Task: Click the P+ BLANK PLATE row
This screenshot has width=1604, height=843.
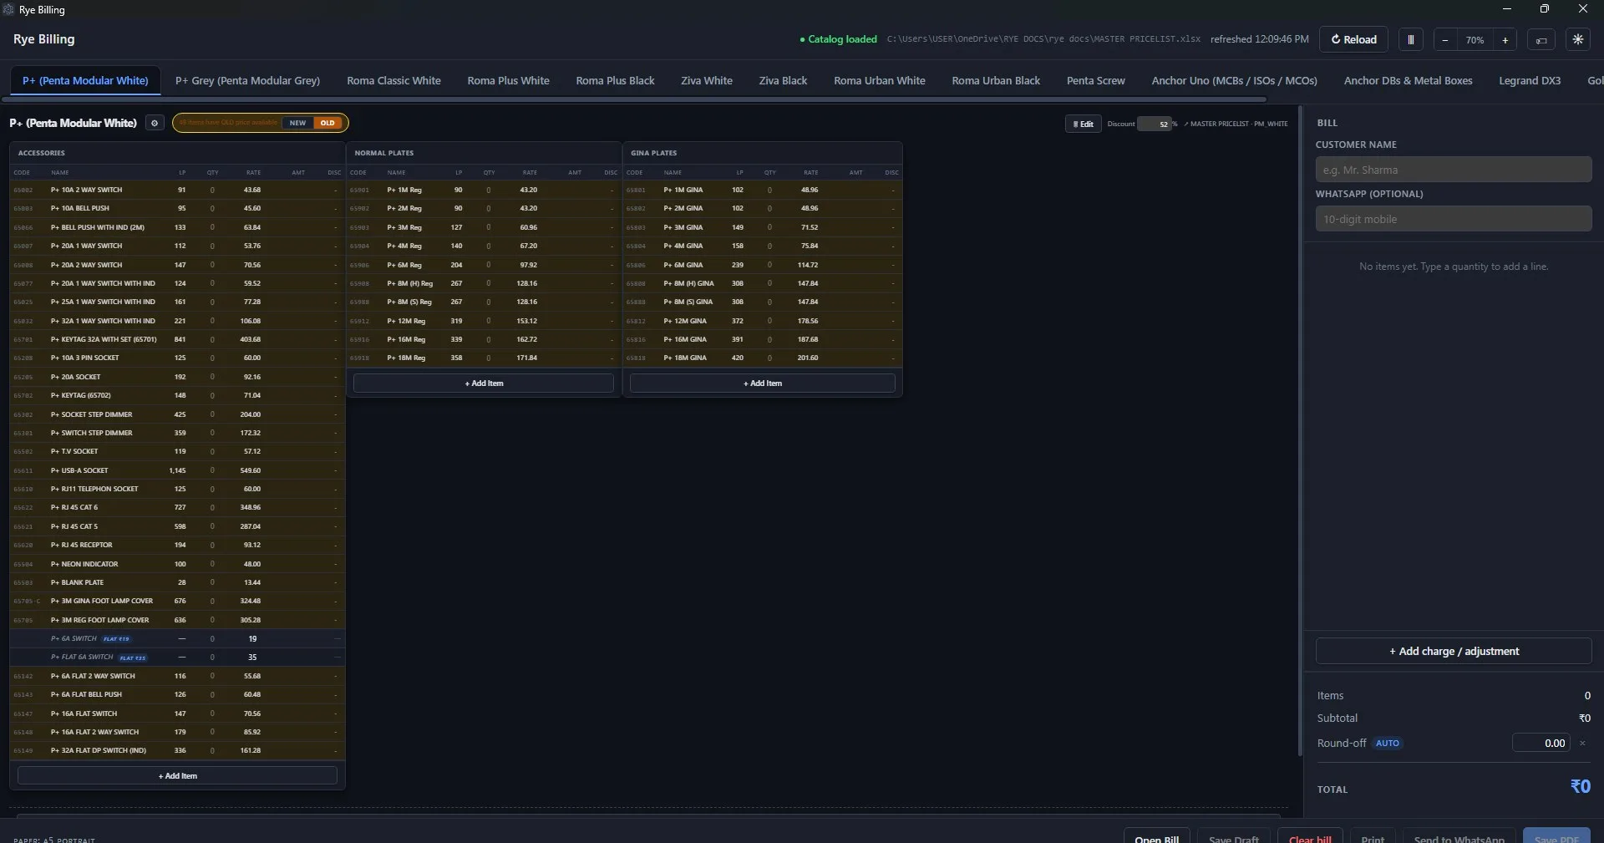Action: pyautogui.click(x=177, y=582)
